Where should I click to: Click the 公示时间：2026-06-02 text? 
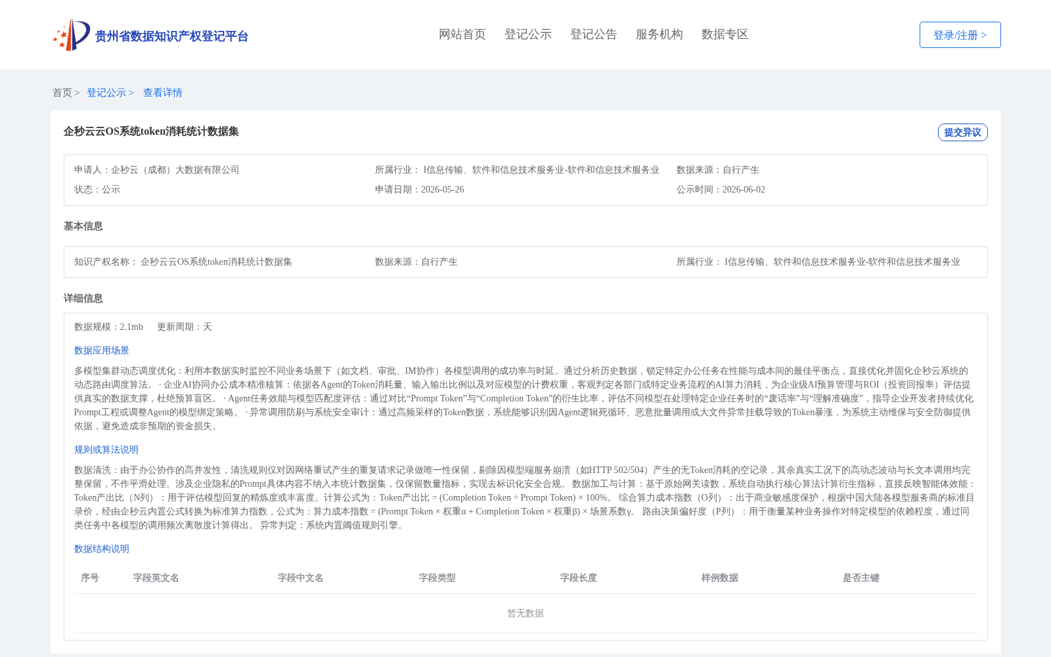tap(721, 189)
